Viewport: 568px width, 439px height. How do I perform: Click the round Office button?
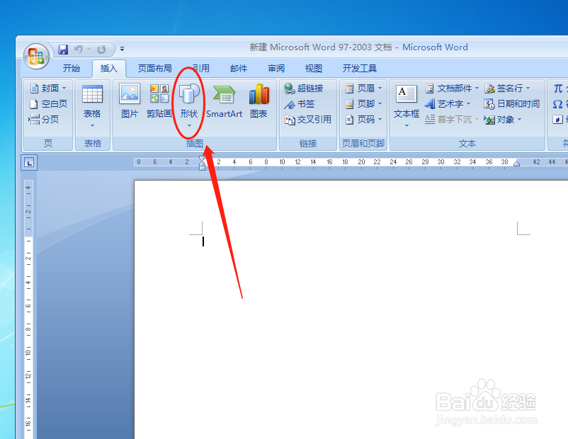[x=36, y=57]
